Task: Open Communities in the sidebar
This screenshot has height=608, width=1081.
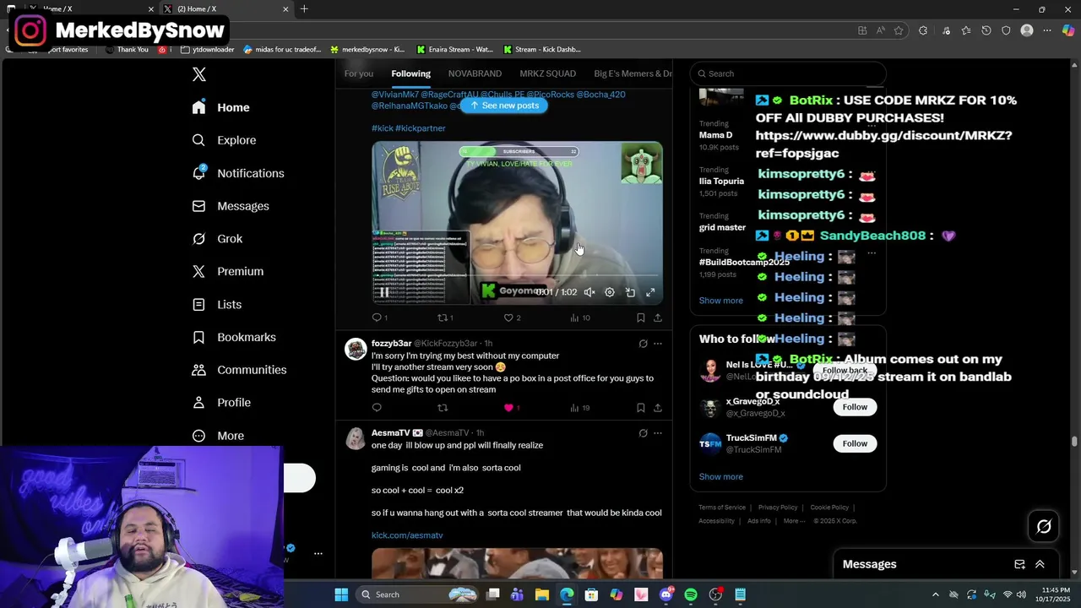Action: click(x=240, y=370)
